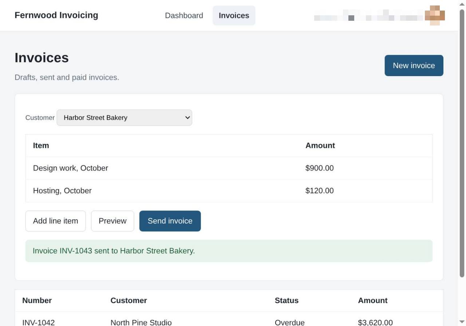Select the Hosting, October line item

[x=229, y=191]
